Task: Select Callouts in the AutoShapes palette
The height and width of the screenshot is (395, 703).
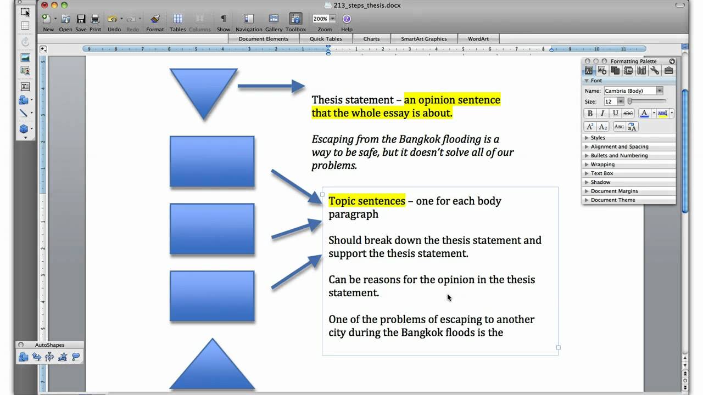Action: (76, 357)
